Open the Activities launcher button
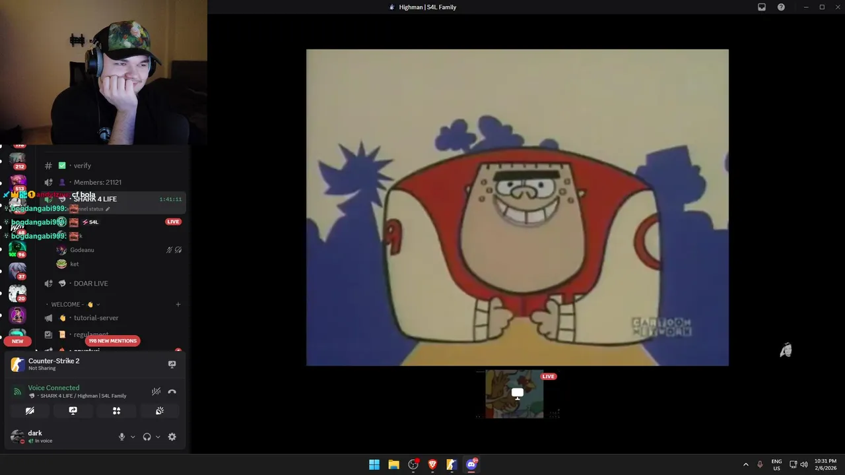845x475 pixels. coord(116,410)
